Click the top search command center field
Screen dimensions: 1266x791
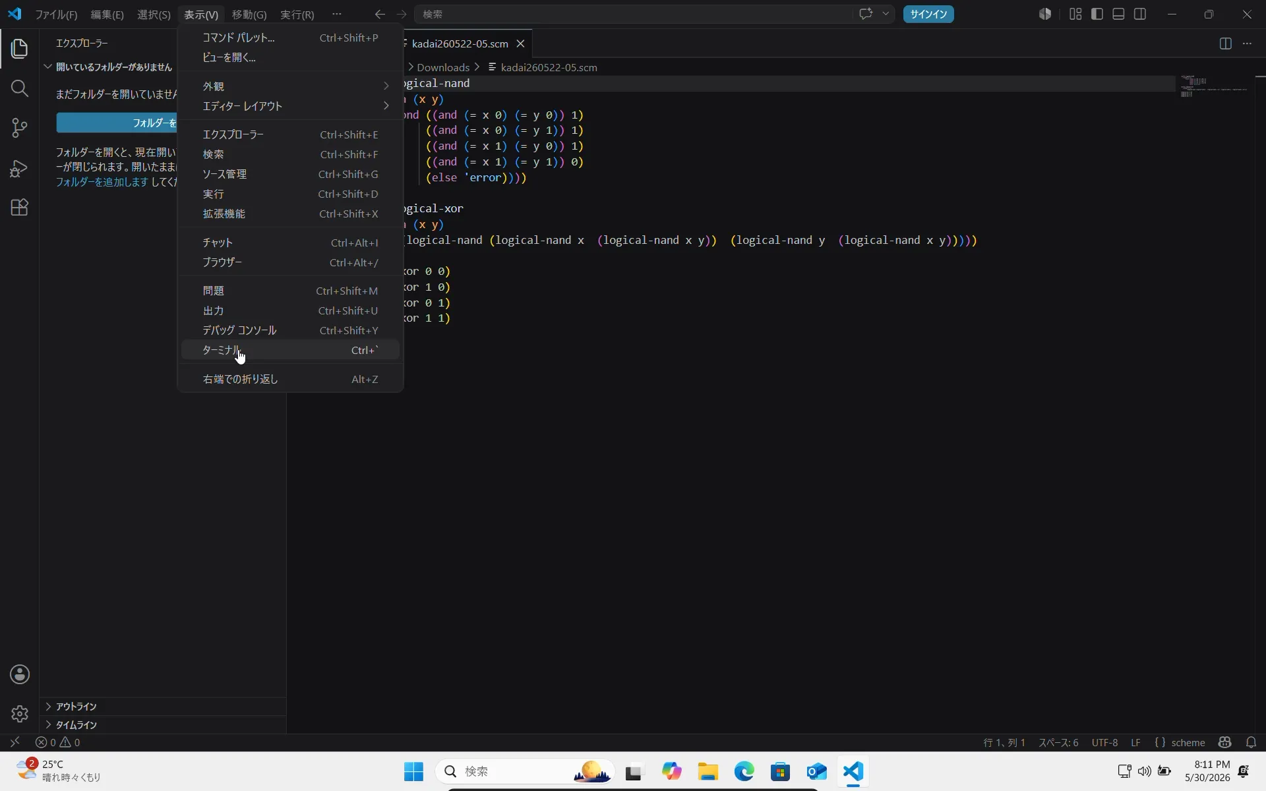(633, 14)
